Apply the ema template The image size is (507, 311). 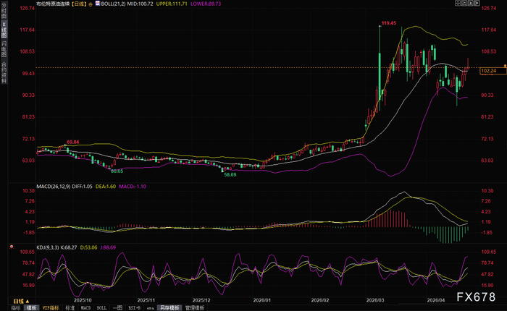point(150,308)
